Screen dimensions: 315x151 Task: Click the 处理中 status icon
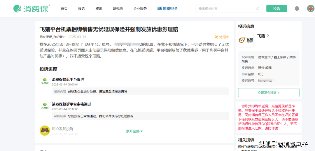(x=216, y=37)
